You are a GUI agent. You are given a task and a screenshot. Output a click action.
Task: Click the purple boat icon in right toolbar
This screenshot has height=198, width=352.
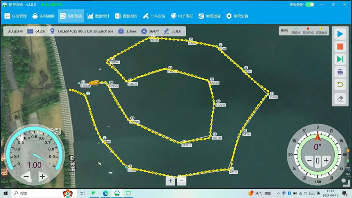coord(340,71)
